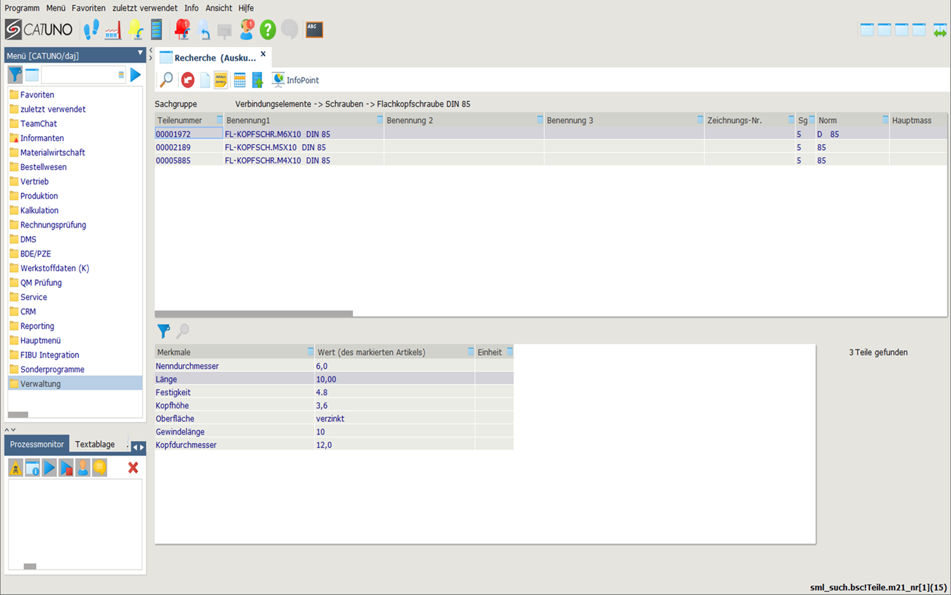Select part number 00002189 row

coord(174,147)
